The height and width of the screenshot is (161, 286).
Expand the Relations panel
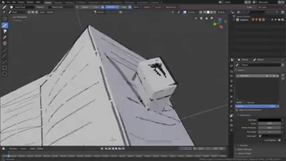[243, 145]
